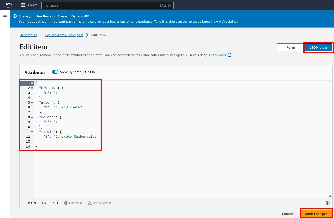Click line number 14 in the gutter
This screenshot has width=334, height=218.
click(28, 146)
